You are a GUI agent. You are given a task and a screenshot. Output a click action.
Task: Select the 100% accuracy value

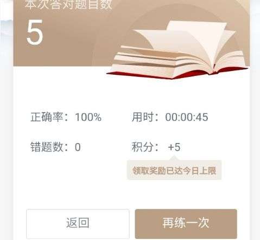click(x=88, y=117)
